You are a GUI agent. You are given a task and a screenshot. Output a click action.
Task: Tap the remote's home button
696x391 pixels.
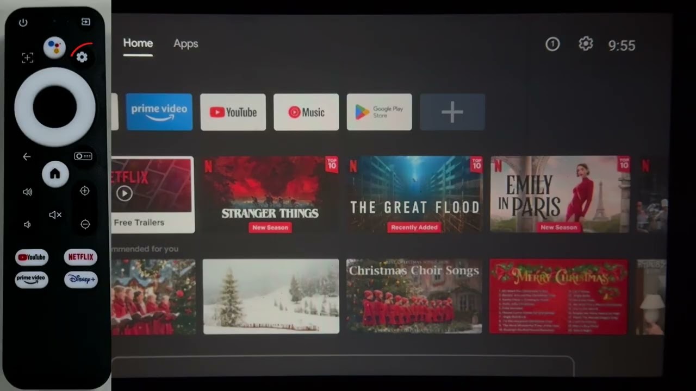coord(55,174)
